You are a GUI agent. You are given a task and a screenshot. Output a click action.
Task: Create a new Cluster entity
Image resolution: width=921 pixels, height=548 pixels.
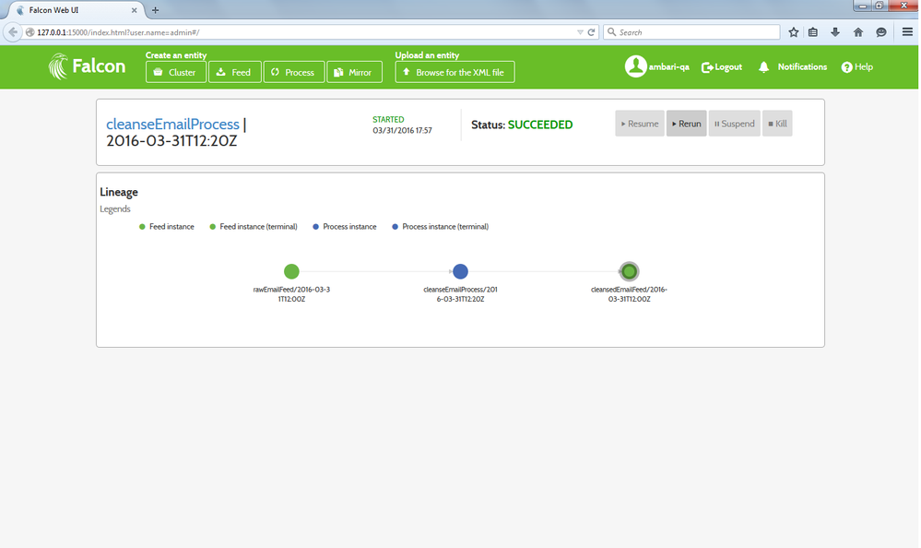click(175, 72)
